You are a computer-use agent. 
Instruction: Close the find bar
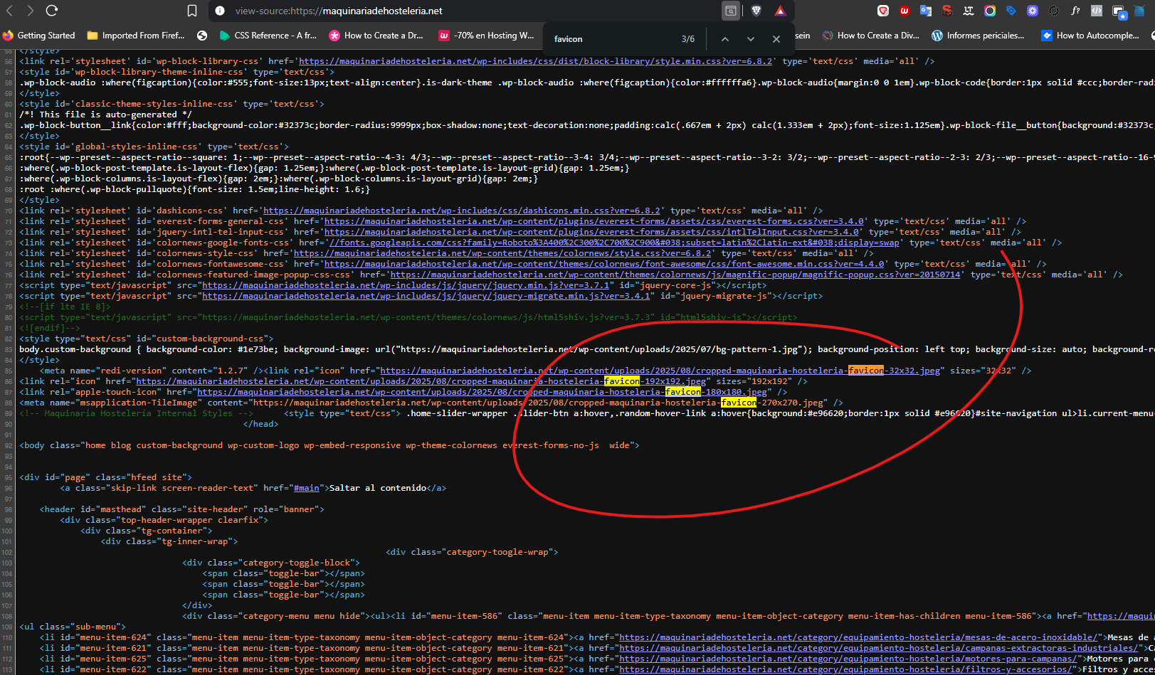(x=776, y=39)
